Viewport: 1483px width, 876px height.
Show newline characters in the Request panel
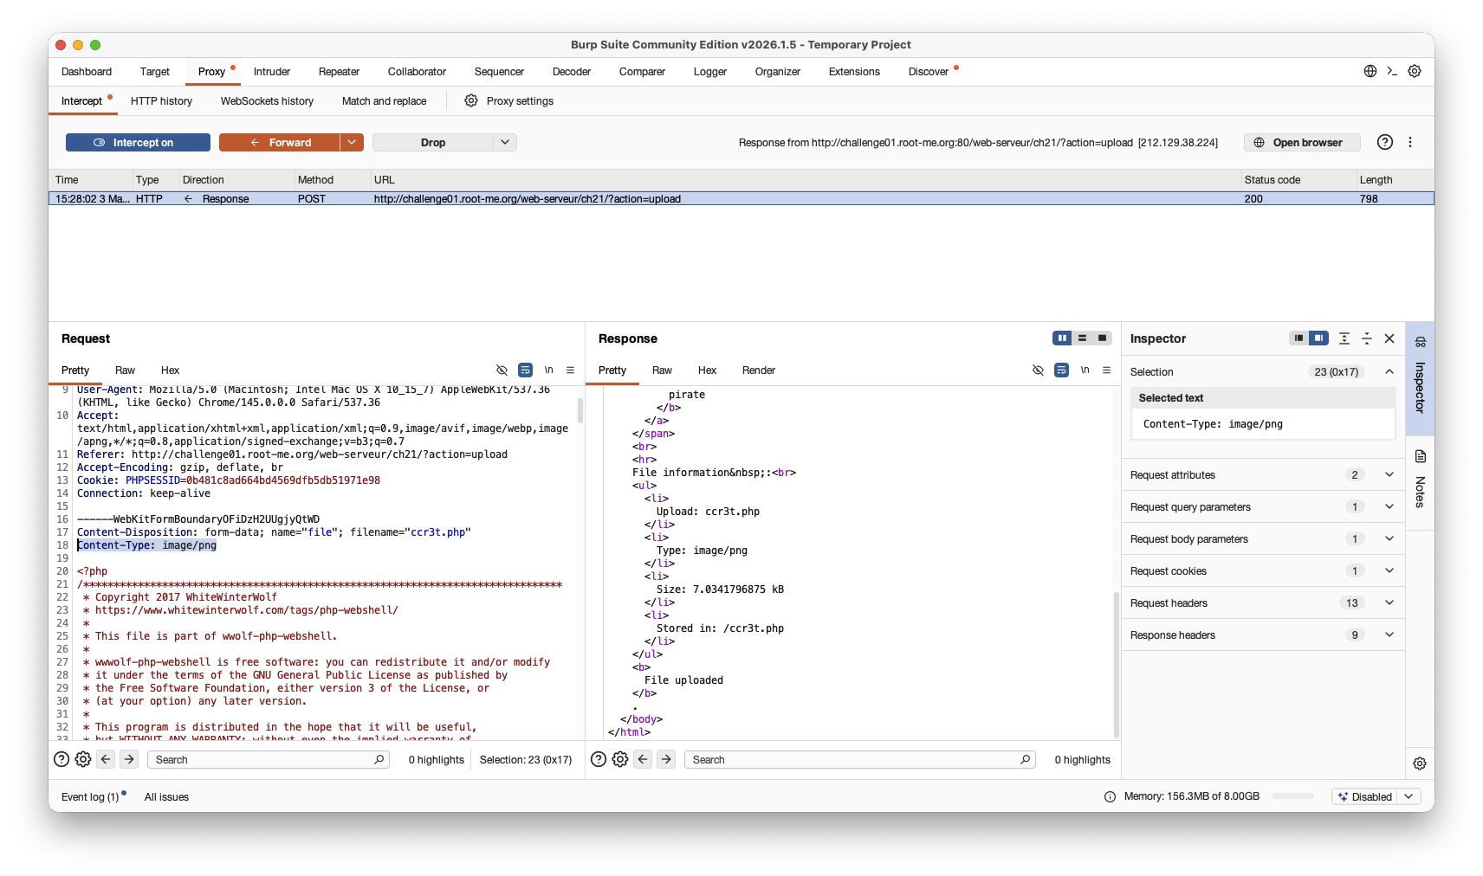[548, 370]
